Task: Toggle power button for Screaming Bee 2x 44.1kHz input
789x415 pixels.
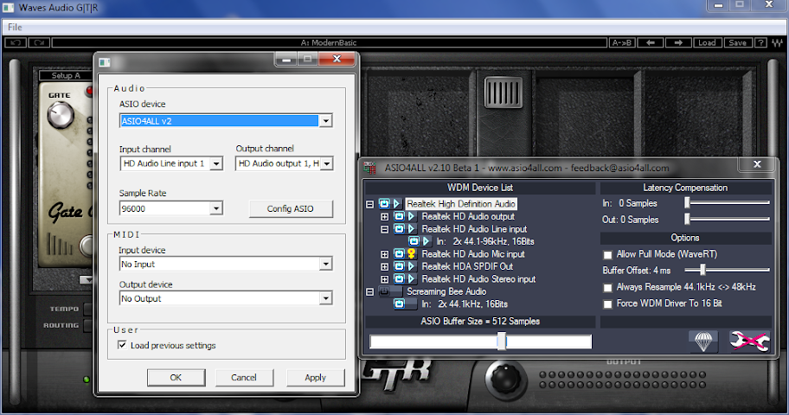Action: coord(399,303)
